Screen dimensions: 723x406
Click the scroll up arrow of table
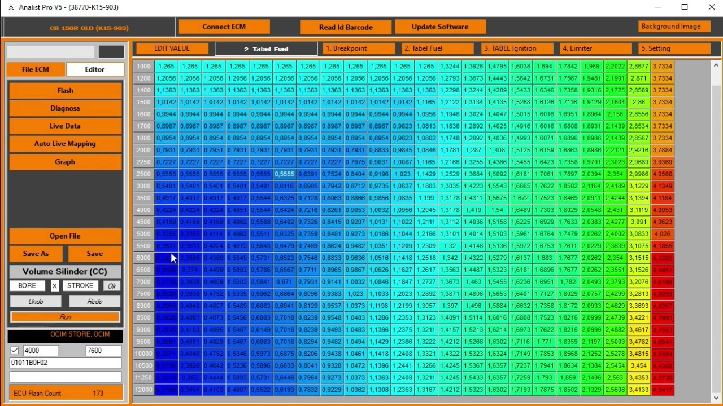[x=716, y=65]
